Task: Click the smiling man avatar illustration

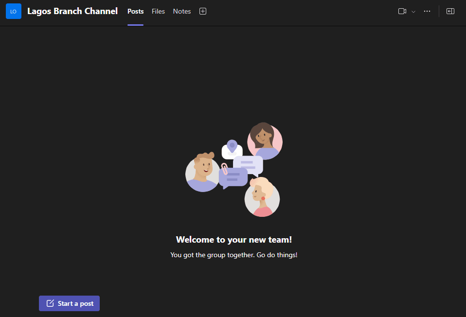Action: 202,173
